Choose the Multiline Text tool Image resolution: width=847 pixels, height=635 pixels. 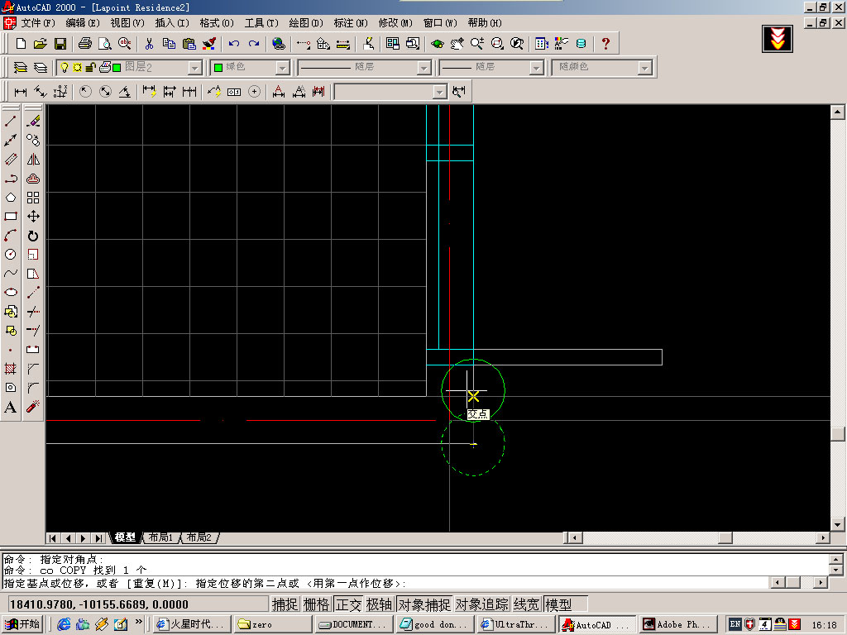(11, 407)
